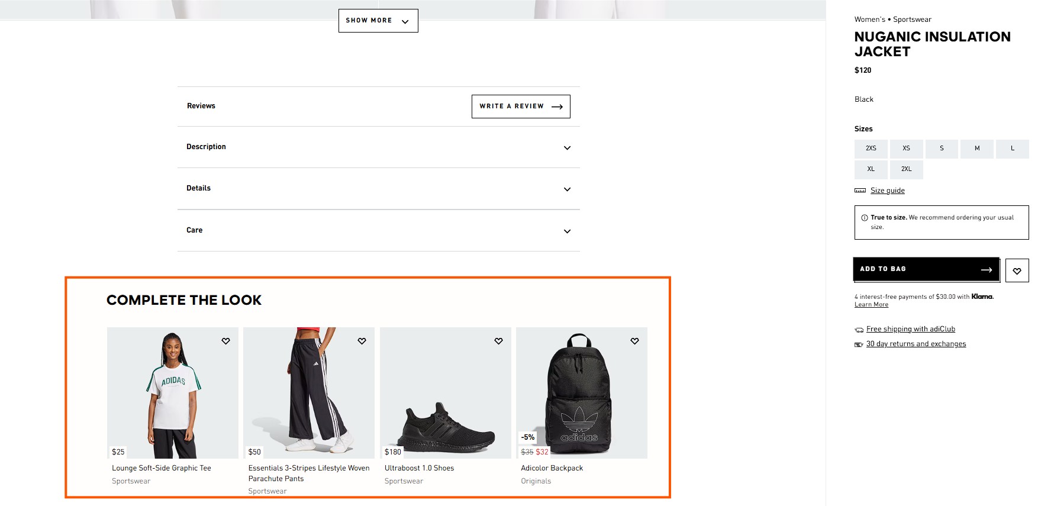Screen dimensions: 1054x506
Task: Expand the Details accordion
Action: [379, 189]
